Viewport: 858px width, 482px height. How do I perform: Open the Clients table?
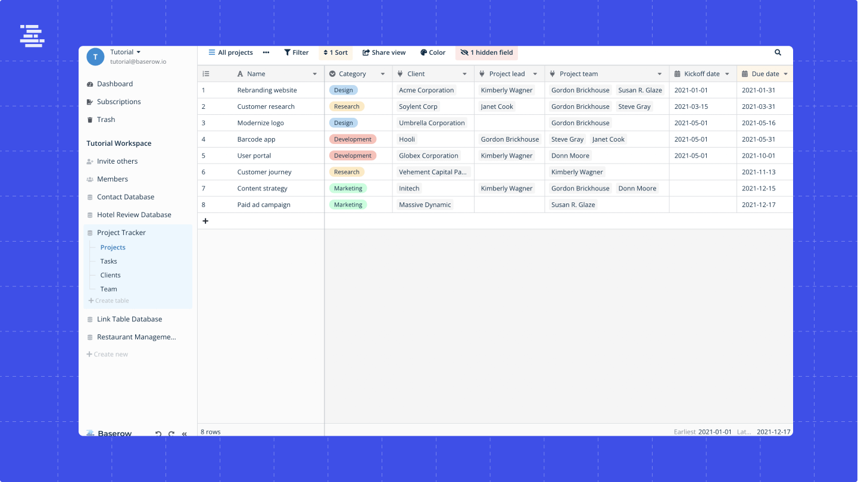[110, 275]
